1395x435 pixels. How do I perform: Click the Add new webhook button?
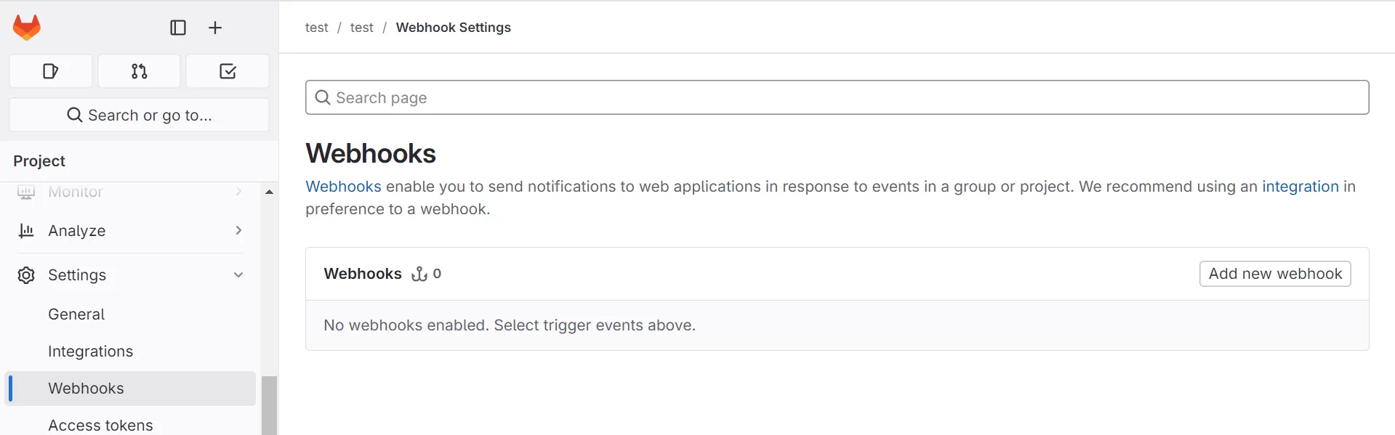click(1274, 274)
